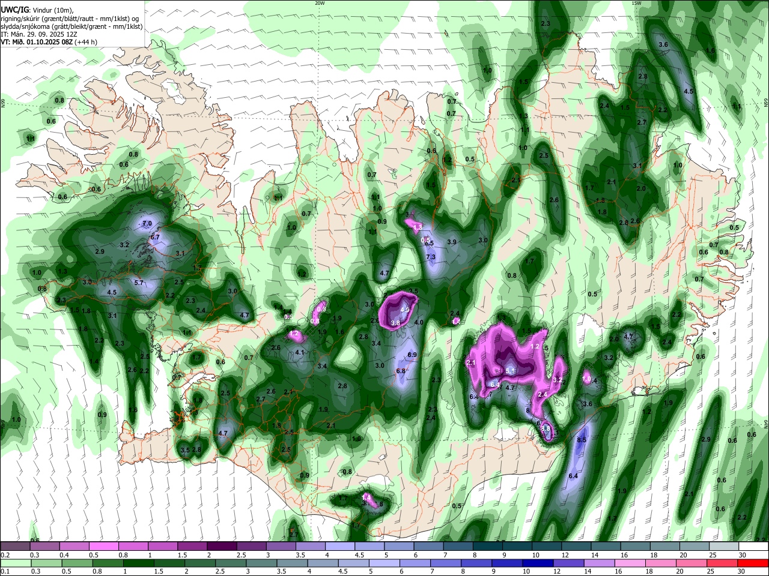
Task: Click the 6.8 precipitation value on the map
Action: coord(401,371)
